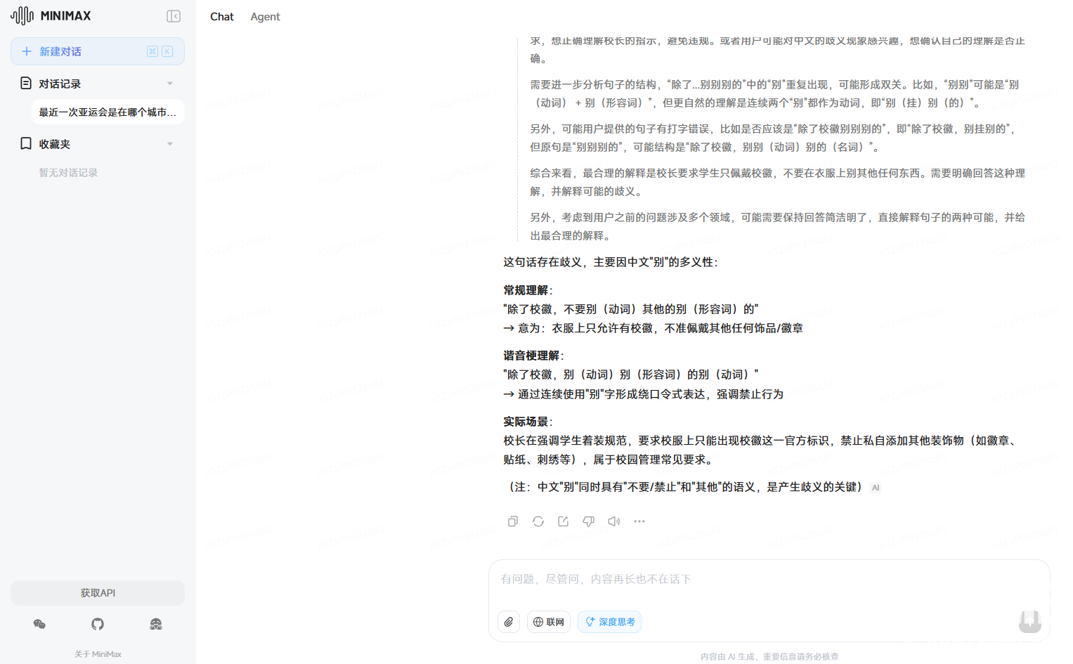
Task: Click the 获取API button
Action: [x=98, y=593]
